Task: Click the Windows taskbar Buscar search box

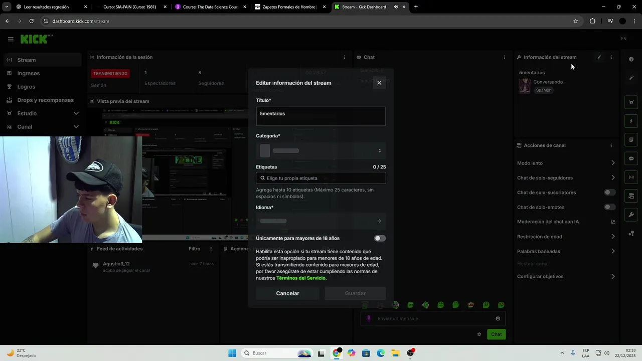Action: pos(276,353)
